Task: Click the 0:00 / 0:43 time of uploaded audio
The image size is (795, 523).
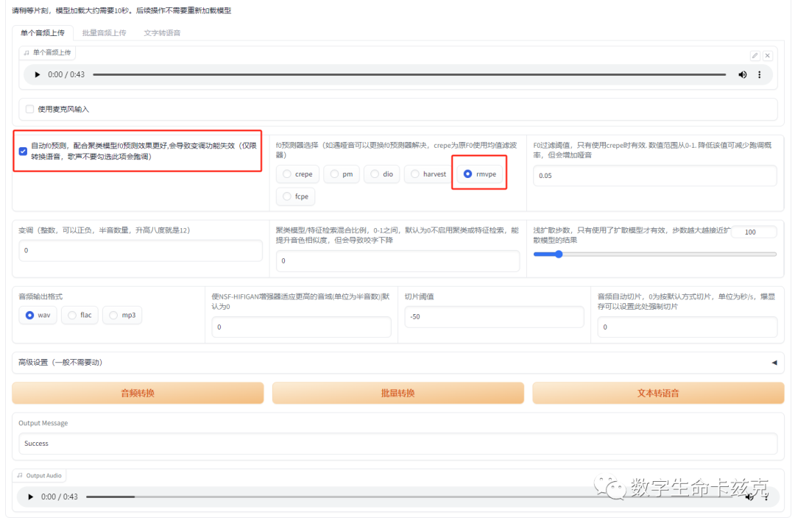Action: (x=66, y=74)
